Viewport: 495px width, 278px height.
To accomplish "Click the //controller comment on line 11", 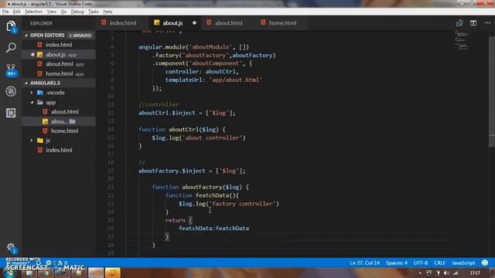I will point(159,104).
